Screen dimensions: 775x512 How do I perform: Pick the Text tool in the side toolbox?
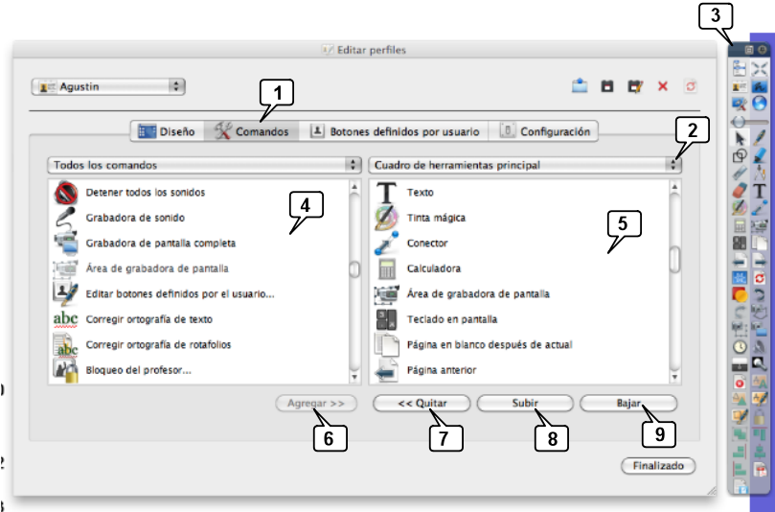(760, 190)
